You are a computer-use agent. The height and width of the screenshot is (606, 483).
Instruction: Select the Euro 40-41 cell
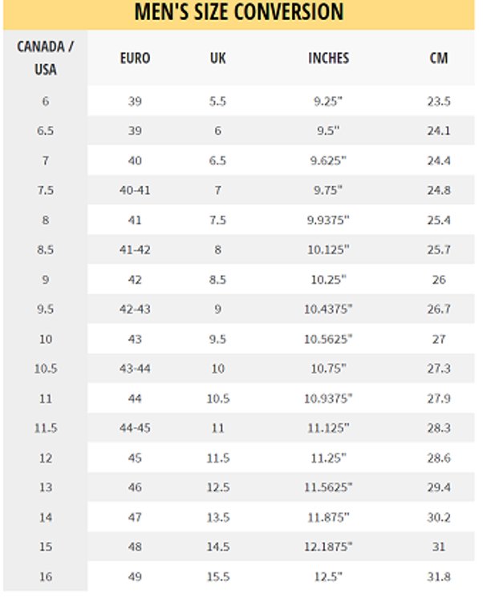tap(135, 190)
